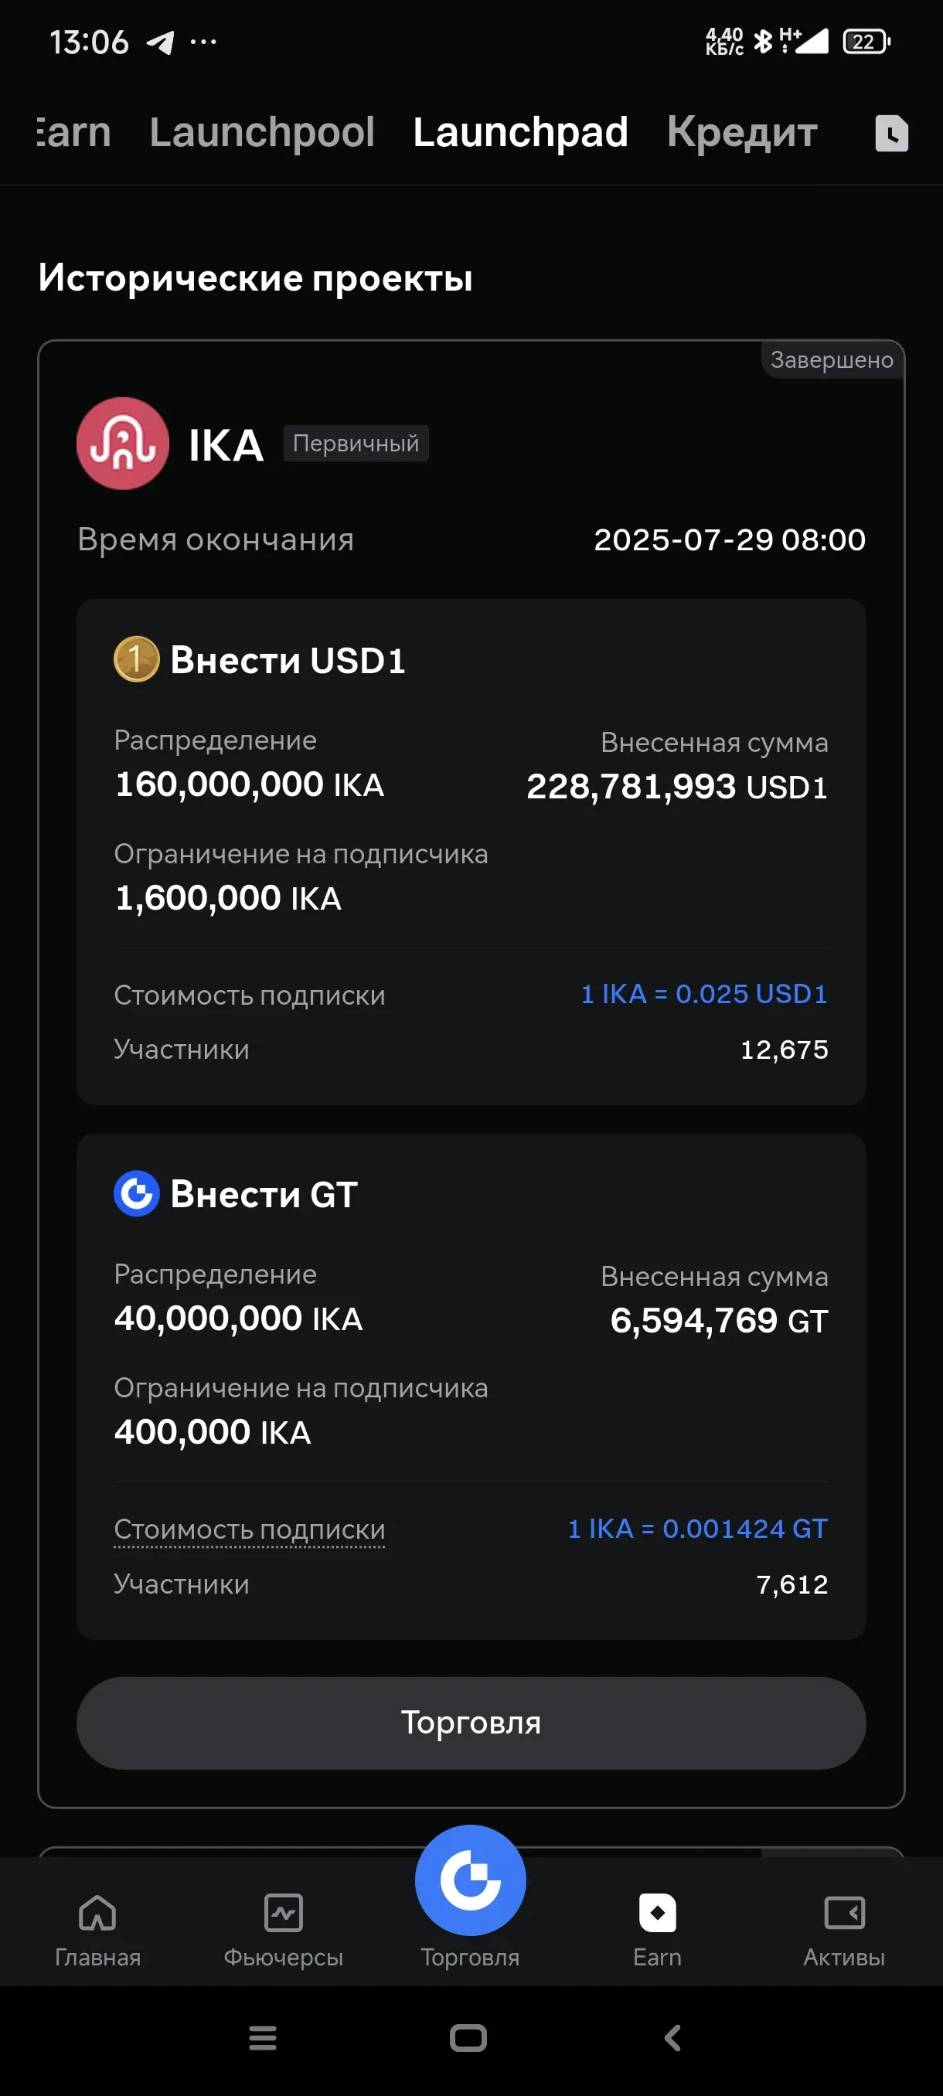Image resolution: width=943 pixels, height=2096 pixels.
Task: Switch to the Launchpool tab
Action: (262, 132)
